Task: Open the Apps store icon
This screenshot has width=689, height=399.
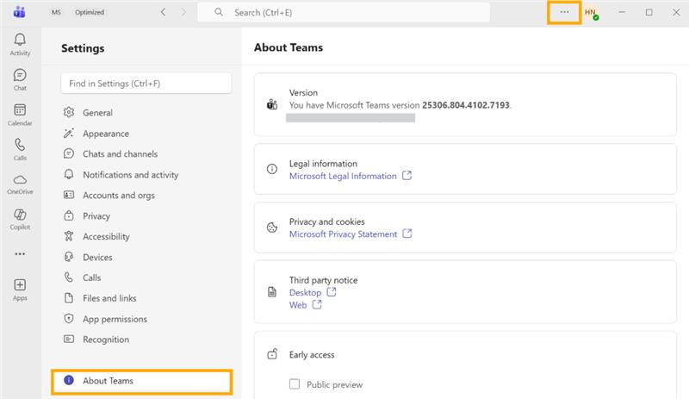Action: tap(20, 289)
